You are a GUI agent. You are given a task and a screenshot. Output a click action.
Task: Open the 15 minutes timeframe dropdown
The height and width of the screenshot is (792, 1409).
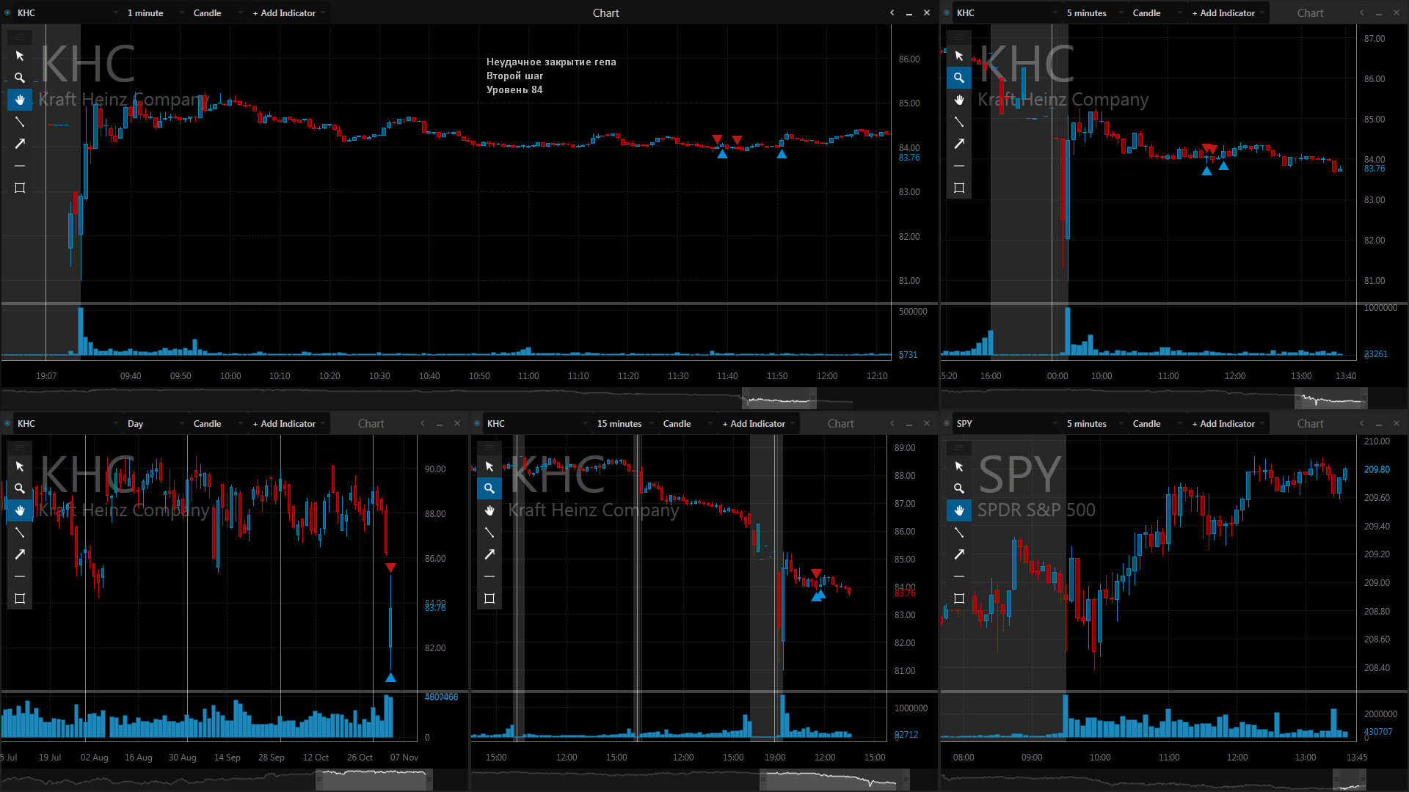pyautogui.click(x=625, y=423)
